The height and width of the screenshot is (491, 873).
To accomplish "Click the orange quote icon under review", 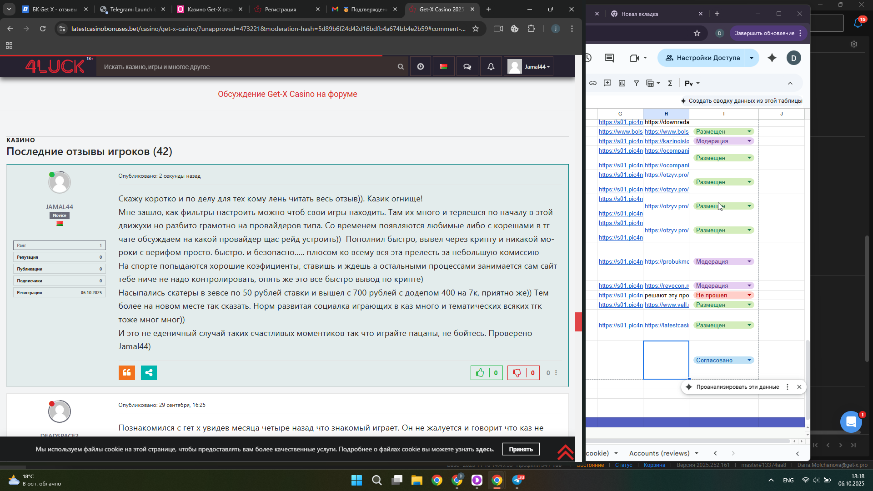I will pos(126,373).
